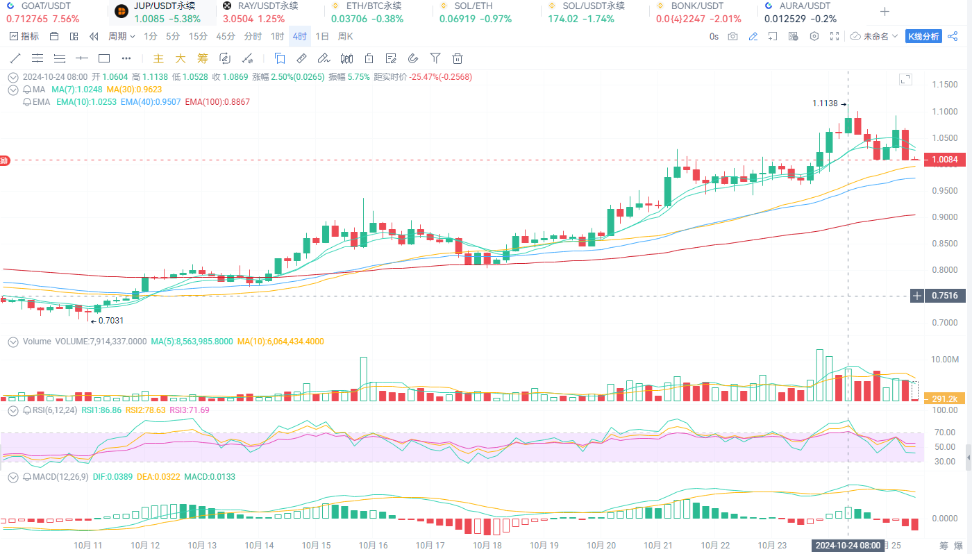972x554 pixels.
Task: Take a chart screenshot with camera icon
Action: point(732,36)
